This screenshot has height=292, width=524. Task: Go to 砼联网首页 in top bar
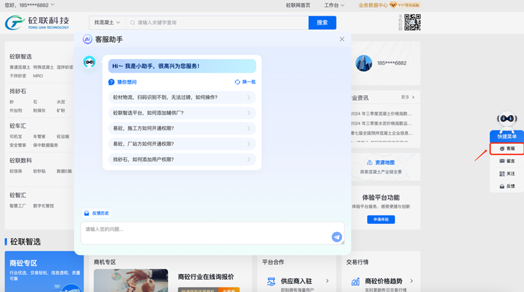point(298,5)
